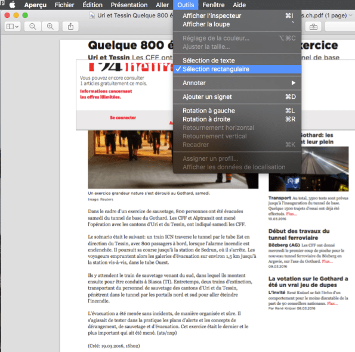
Task: Choose Rotation à gauche
Action: coord(237,111)
